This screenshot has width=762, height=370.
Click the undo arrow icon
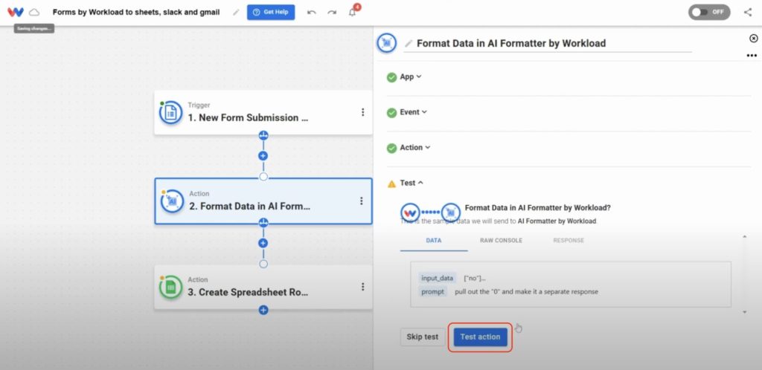tap(312, 13)
